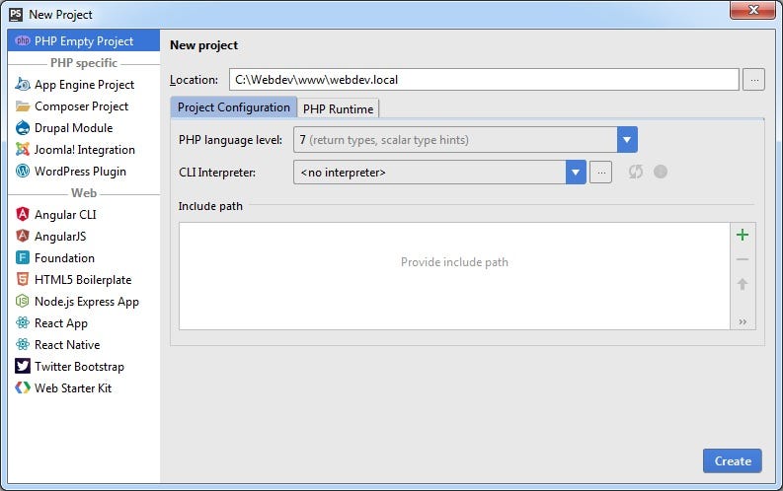Click the Joomla! Integration icon
Viewport: 783px width, 491px height.
pyautogui.click(x=23, y=150)
